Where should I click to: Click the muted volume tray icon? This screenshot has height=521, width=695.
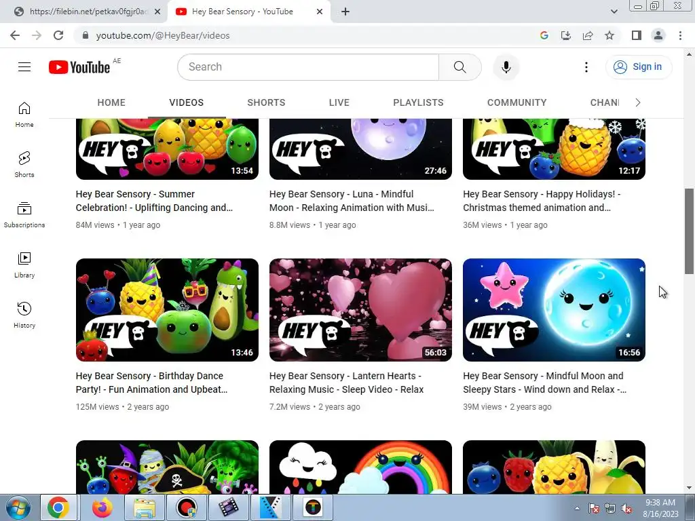tap(626, 509)
